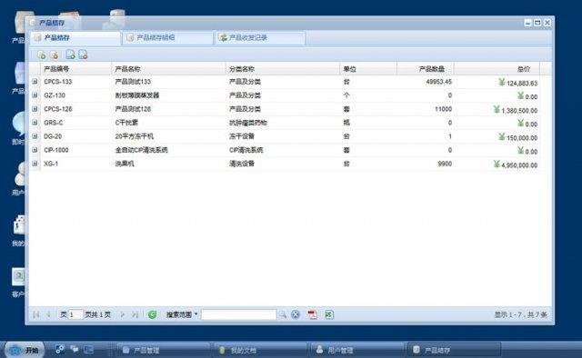This screenshot has height=358, width=582.
Task: Export the grid to Excel
Action: pos(329,314)
